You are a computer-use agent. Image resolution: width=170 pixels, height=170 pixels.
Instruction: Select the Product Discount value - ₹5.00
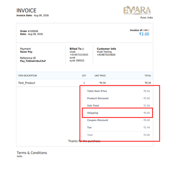pyautogui.click(x=146, y=98)
